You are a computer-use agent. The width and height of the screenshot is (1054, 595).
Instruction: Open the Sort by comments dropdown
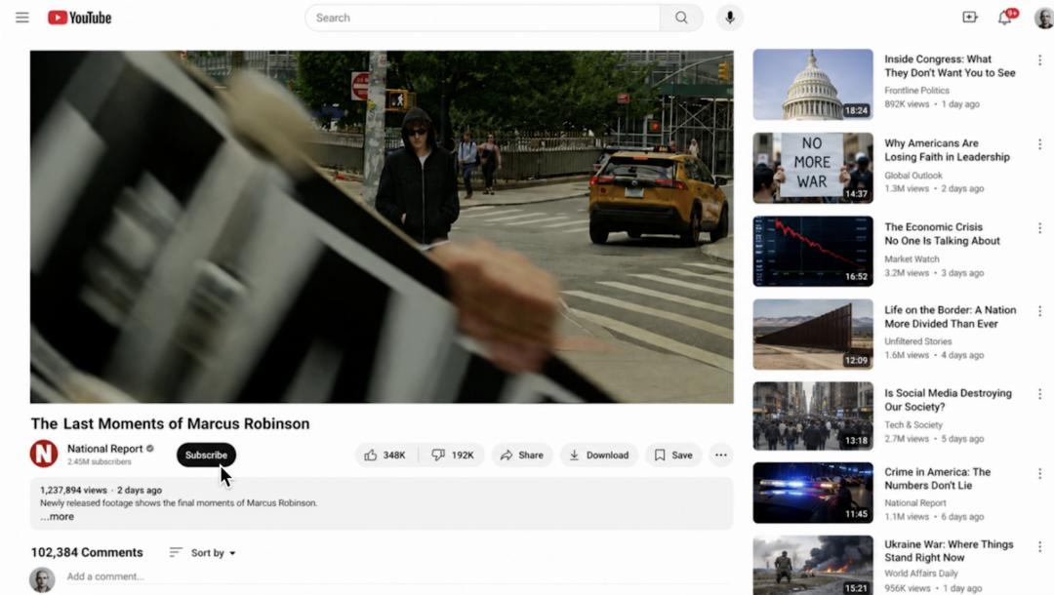(203, 552)
